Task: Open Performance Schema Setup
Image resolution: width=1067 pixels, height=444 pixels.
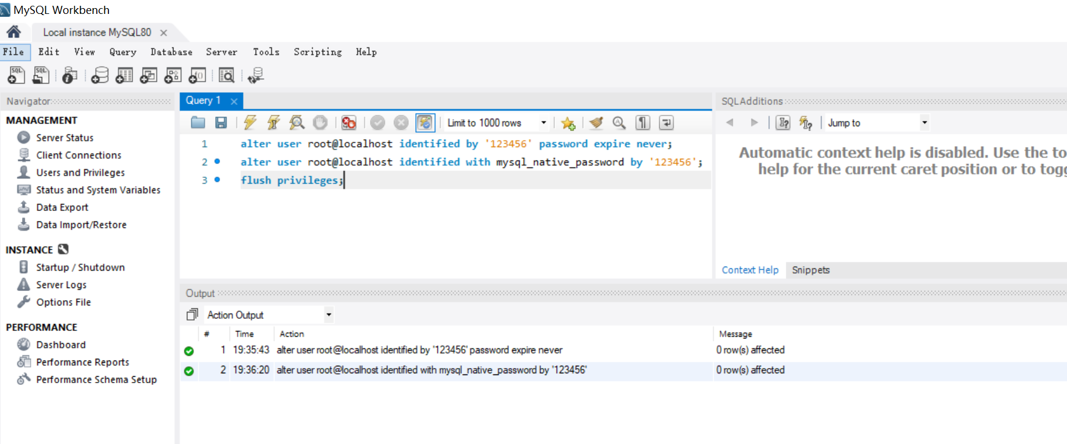Action: 96,379
